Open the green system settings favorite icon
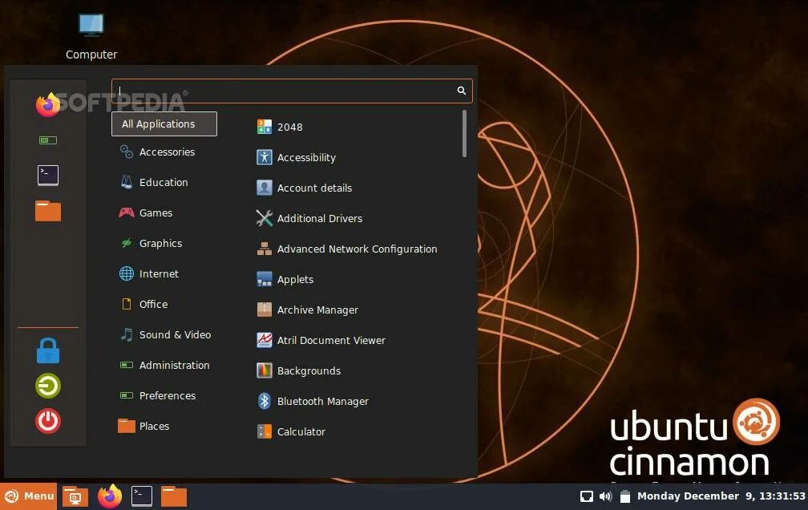This screenshot has height=510, width=808. point(48,140)
